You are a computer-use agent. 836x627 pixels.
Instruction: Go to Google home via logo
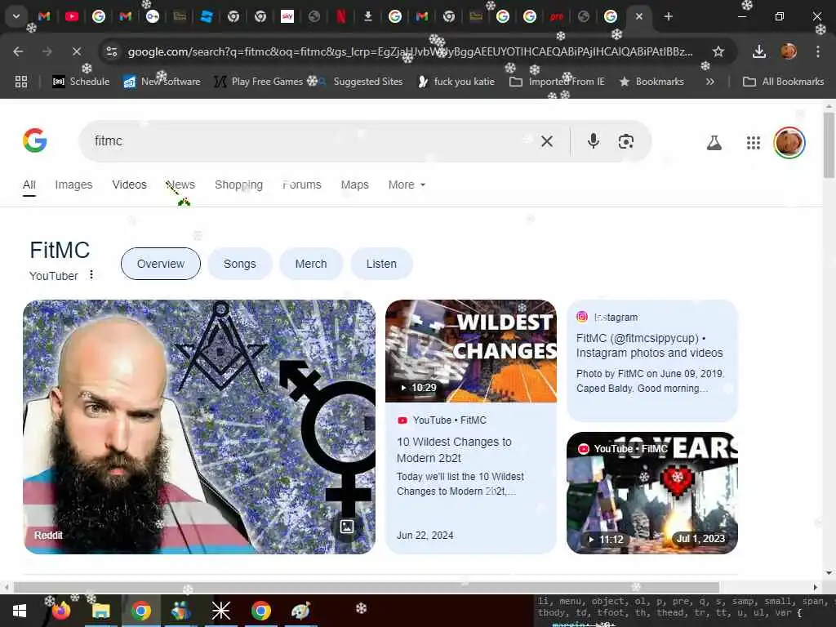point(34,140)
